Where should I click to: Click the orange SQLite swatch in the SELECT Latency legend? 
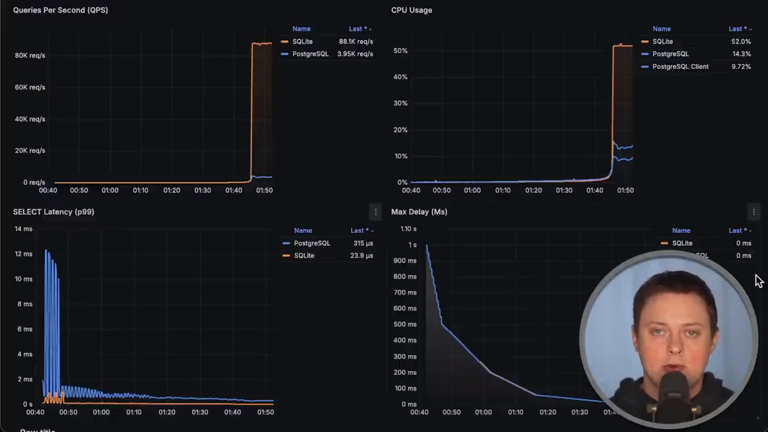click(x=286, y=256)
